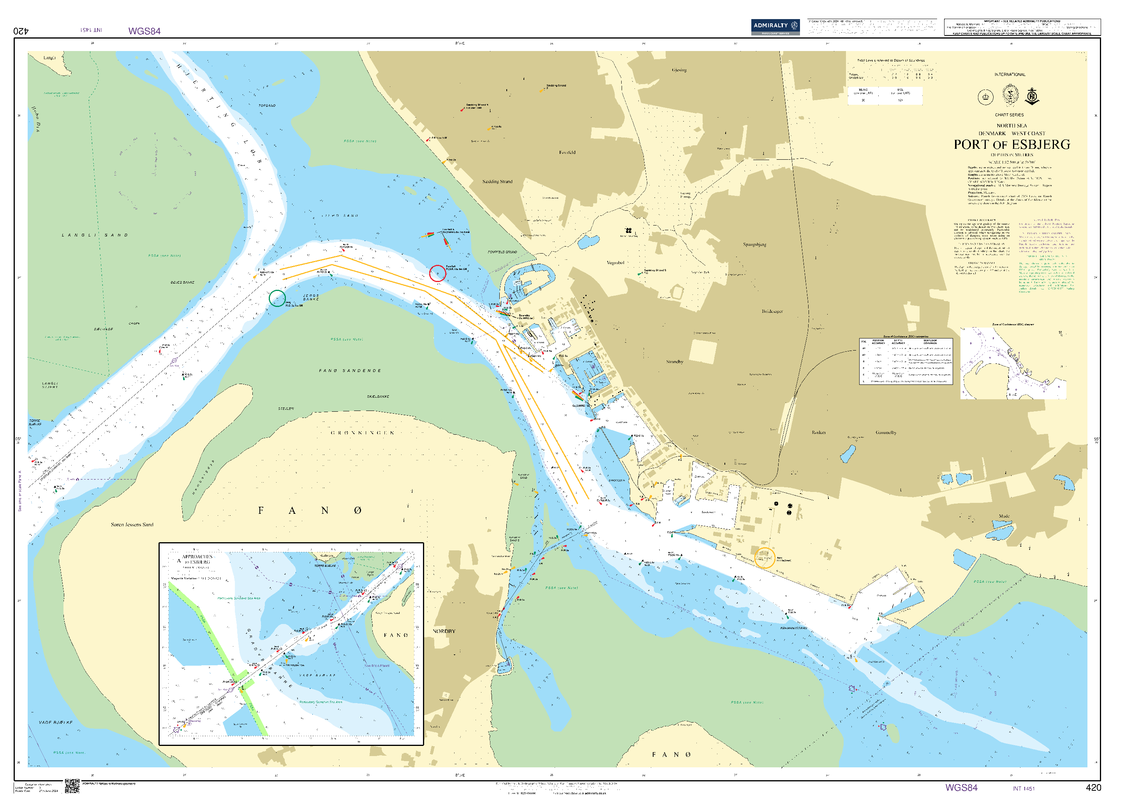Click the Sædding Strand place name

497,182
